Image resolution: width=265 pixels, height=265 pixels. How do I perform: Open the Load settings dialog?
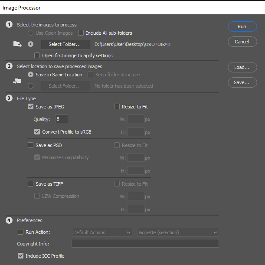(x=242, y=67)
